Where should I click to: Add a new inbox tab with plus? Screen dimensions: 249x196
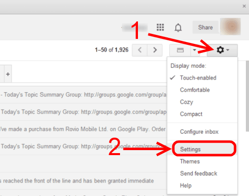(8, 74)
